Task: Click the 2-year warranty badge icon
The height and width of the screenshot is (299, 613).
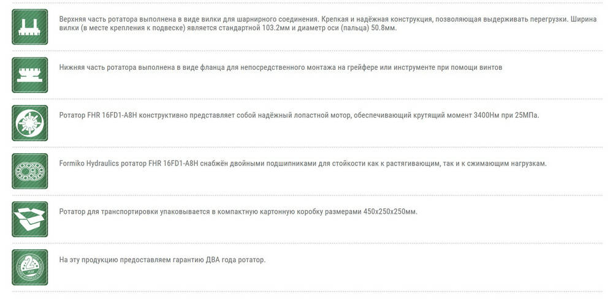Action: 30,267
